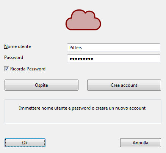The width and height of the screenshot is (166, 153).
Task: Click the Nome utente label
Action: tap(17, 46)
